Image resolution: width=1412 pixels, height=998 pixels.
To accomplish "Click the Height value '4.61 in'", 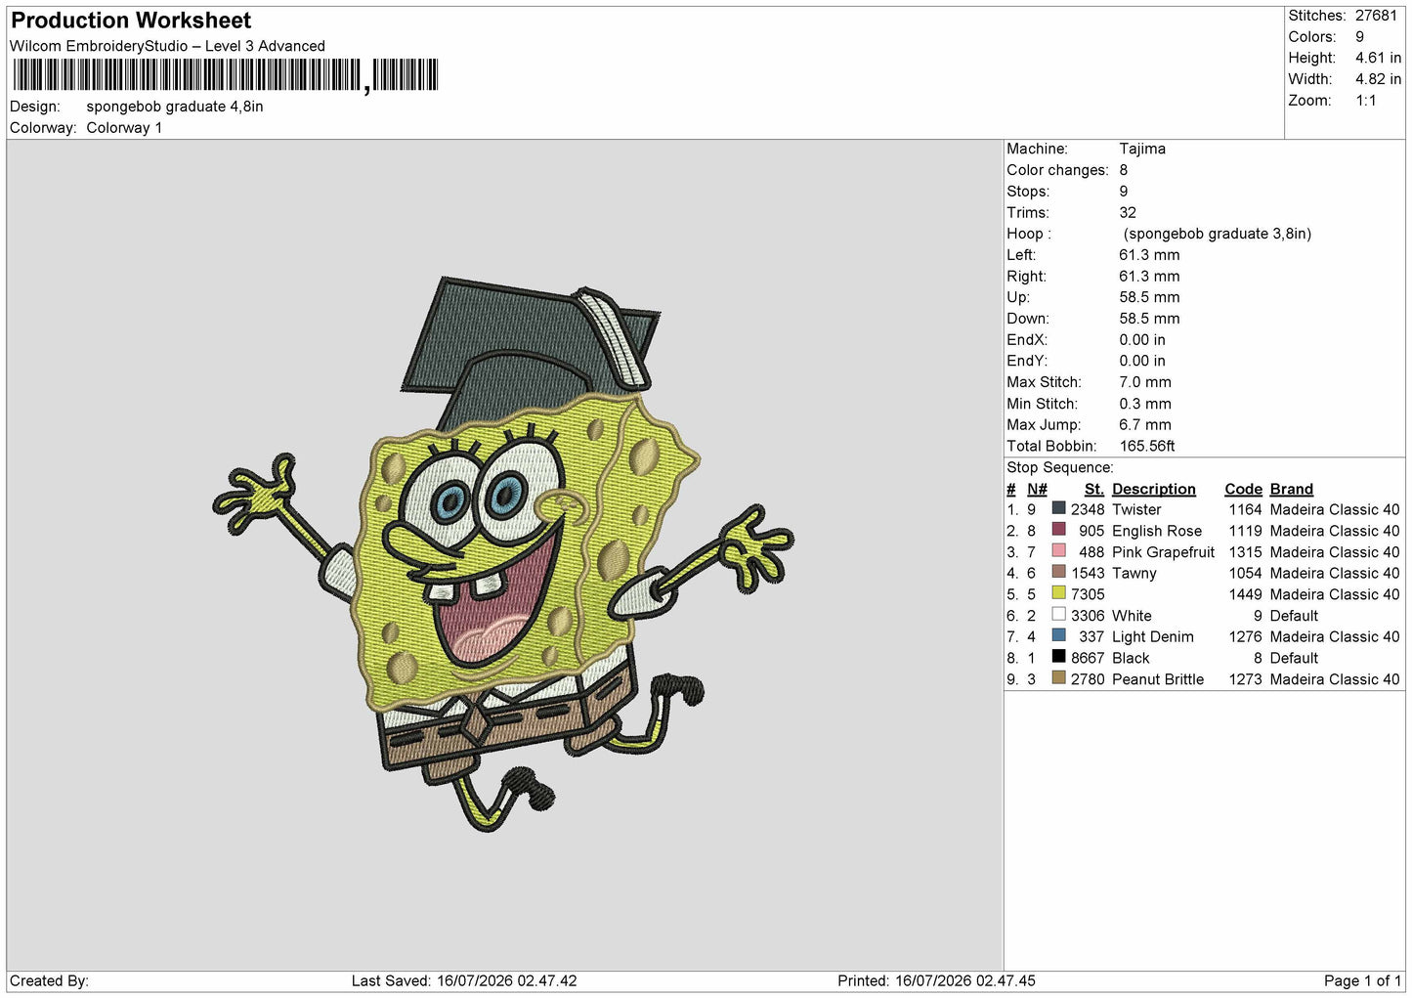I will (x=1378, y=59).
